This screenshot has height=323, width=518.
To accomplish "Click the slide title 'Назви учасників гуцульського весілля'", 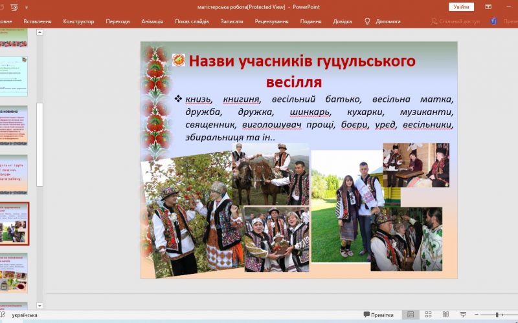I will click(302, 72).
